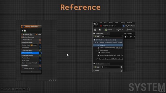
Task: Open viewport bookmark dropdown icon
Action: point(126,37)
